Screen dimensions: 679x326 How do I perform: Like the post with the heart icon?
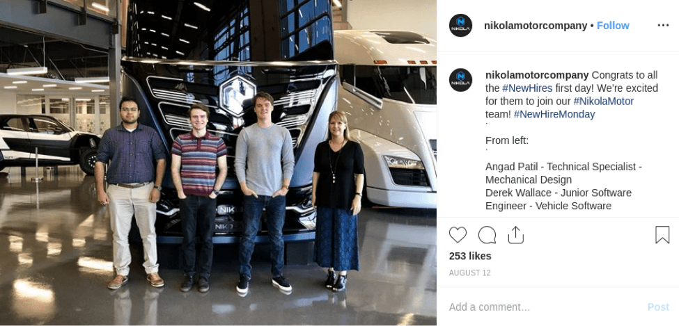[x=458, y=235]
